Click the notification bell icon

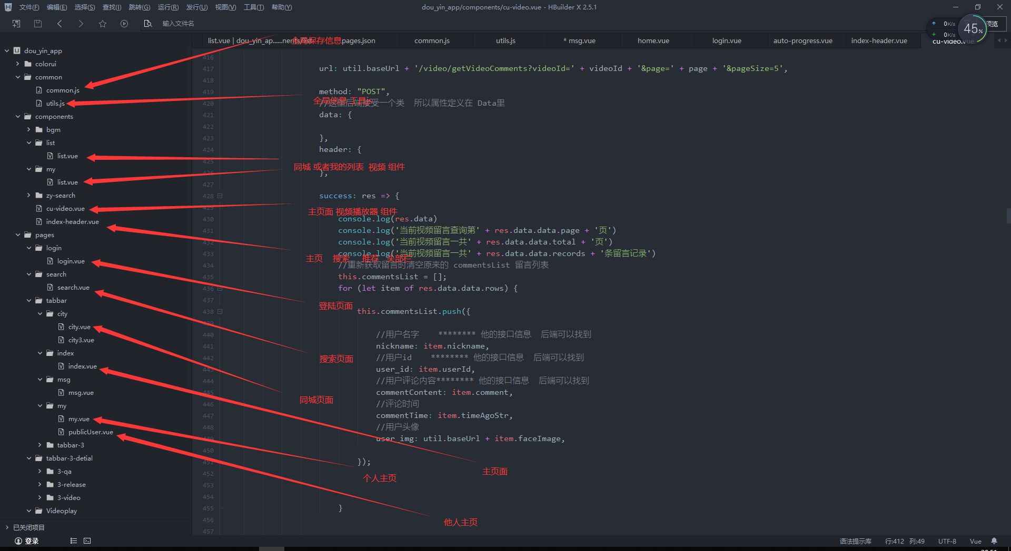(x=994, y=541)
